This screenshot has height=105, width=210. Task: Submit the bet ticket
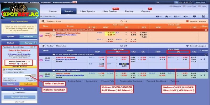pyautogui.click(x=28, y=84)
